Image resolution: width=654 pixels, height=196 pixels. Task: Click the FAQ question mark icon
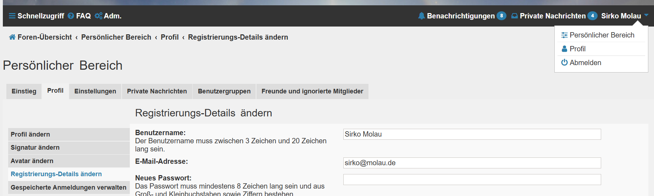tap(71, 16)
